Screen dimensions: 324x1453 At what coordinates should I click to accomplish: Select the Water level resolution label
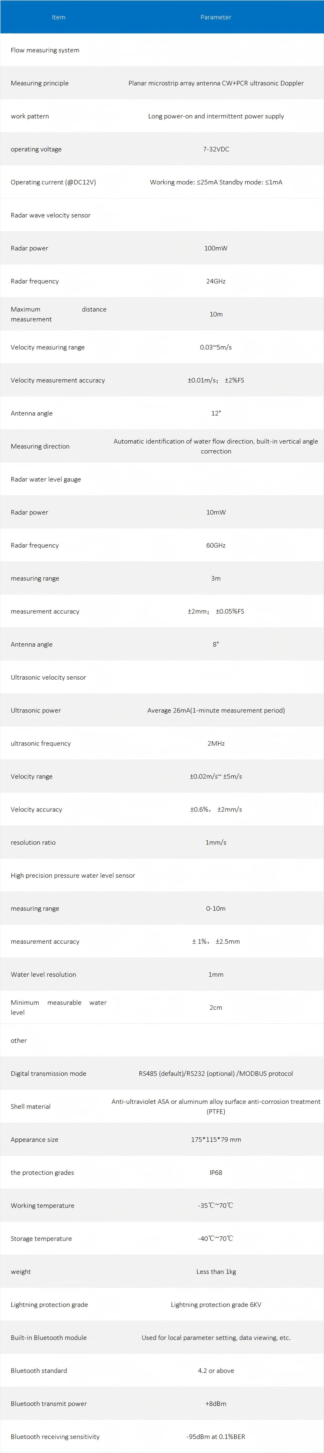tap(43, 974)
